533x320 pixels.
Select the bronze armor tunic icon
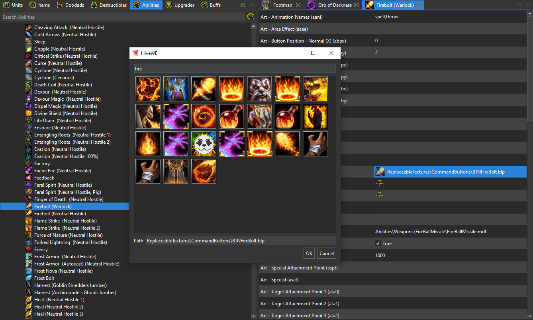[176, 171]
